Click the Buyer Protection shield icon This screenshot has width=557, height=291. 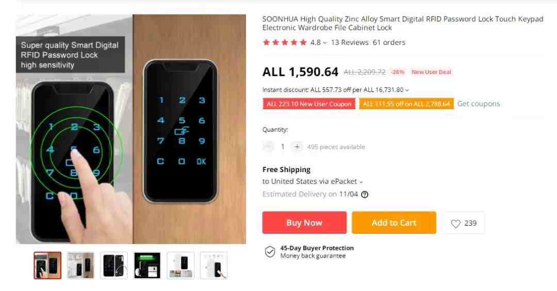[x=270, y=252]
